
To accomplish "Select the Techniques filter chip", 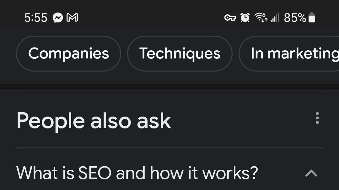I will pos(180,53).
